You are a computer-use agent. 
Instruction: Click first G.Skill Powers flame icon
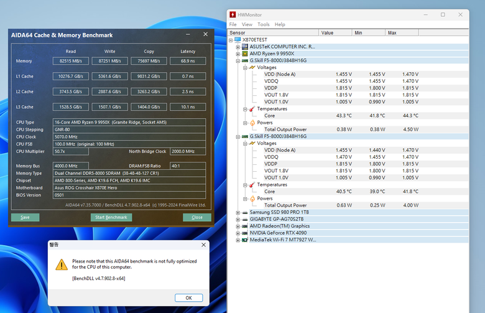pos(252,123)
